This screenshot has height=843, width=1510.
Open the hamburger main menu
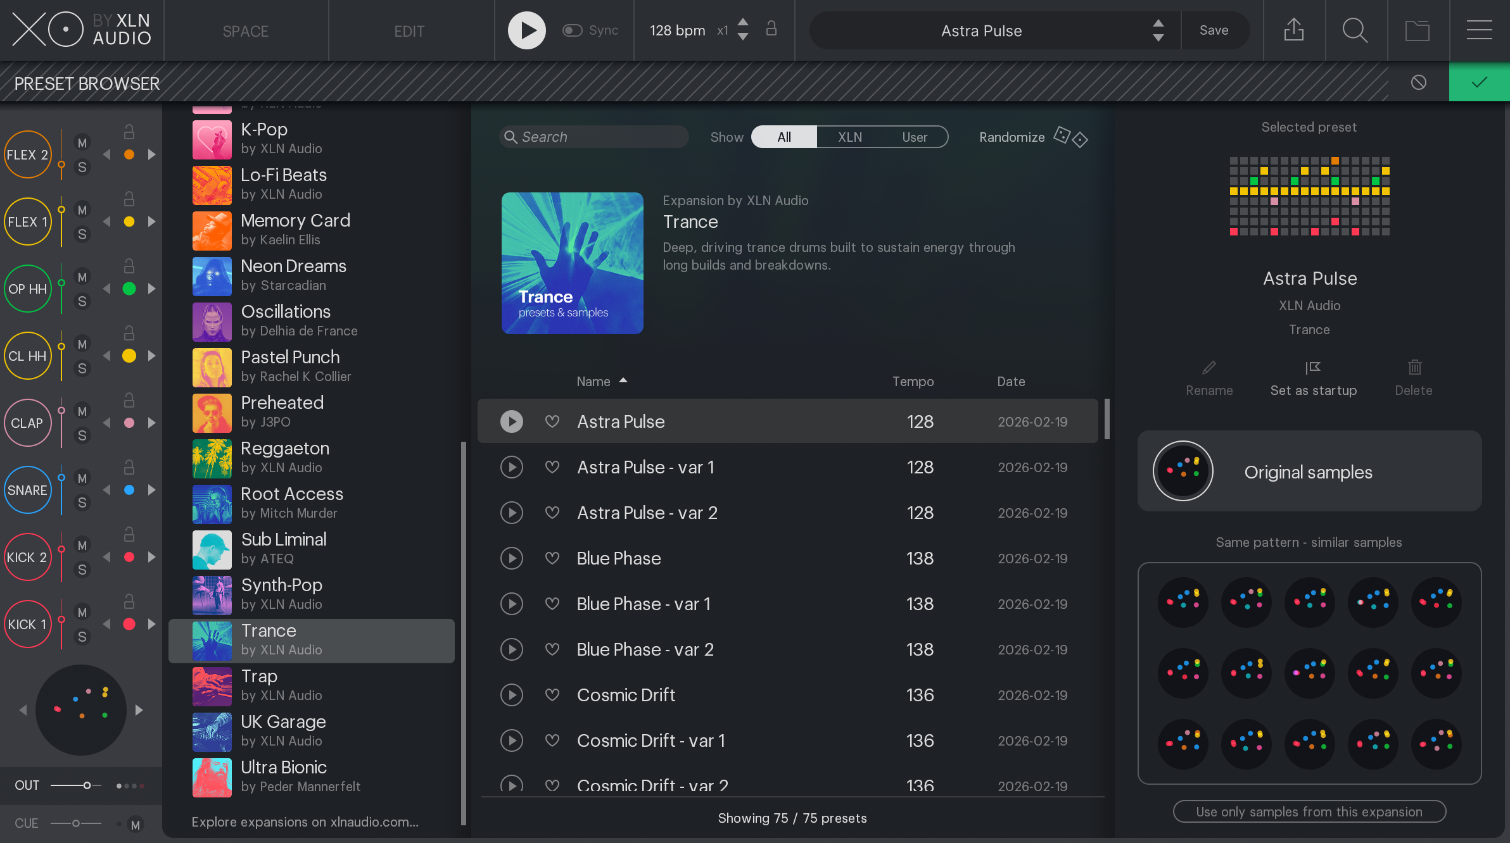coord(1479,30)
